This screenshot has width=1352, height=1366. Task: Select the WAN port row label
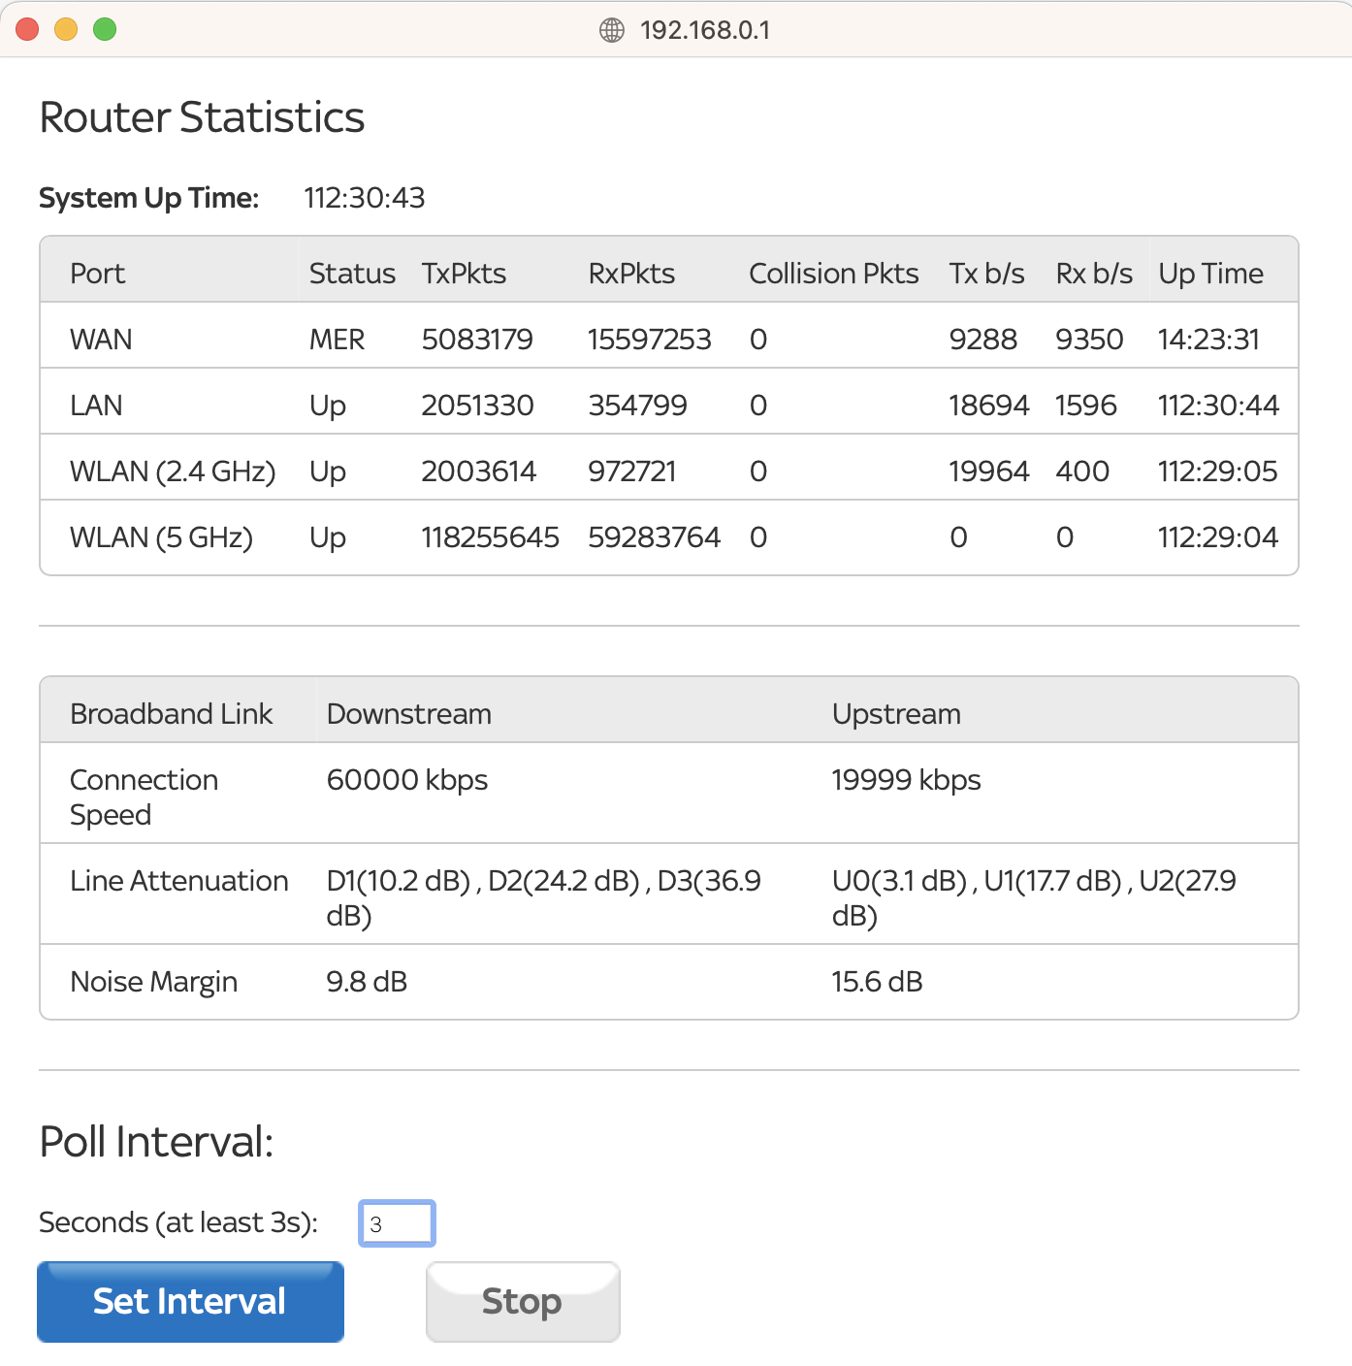[101, 340]
